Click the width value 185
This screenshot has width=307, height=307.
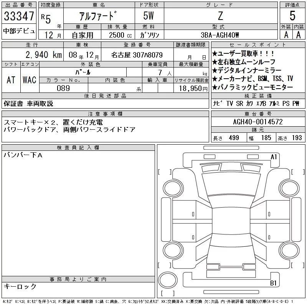coord(266,138)
